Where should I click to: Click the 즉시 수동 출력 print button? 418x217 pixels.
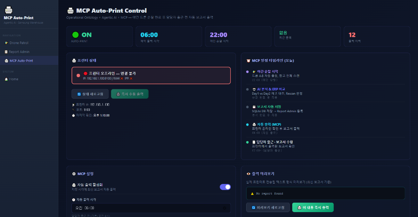(129, 94)
